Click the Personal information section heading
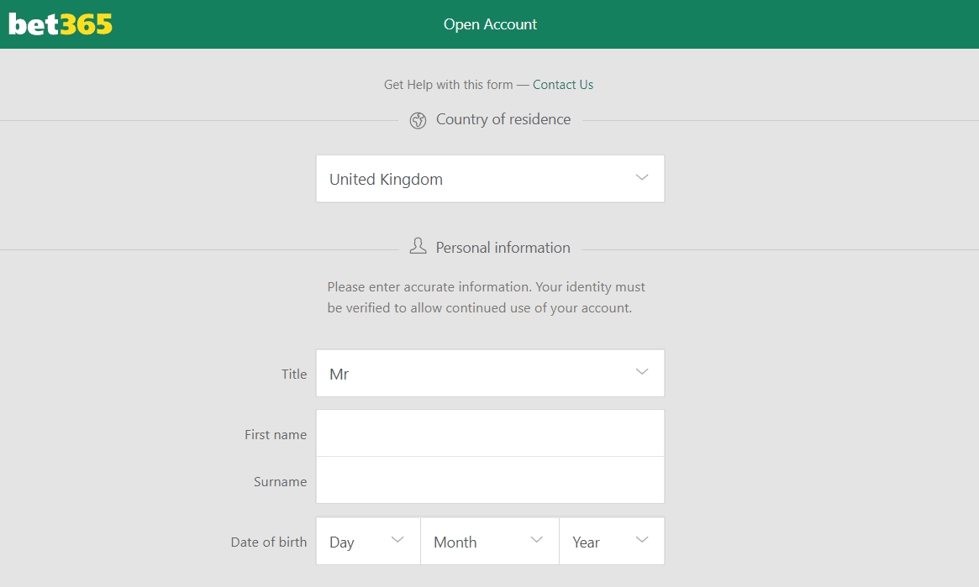Viewport: 979px width, 587px height. tap(503, 248)
